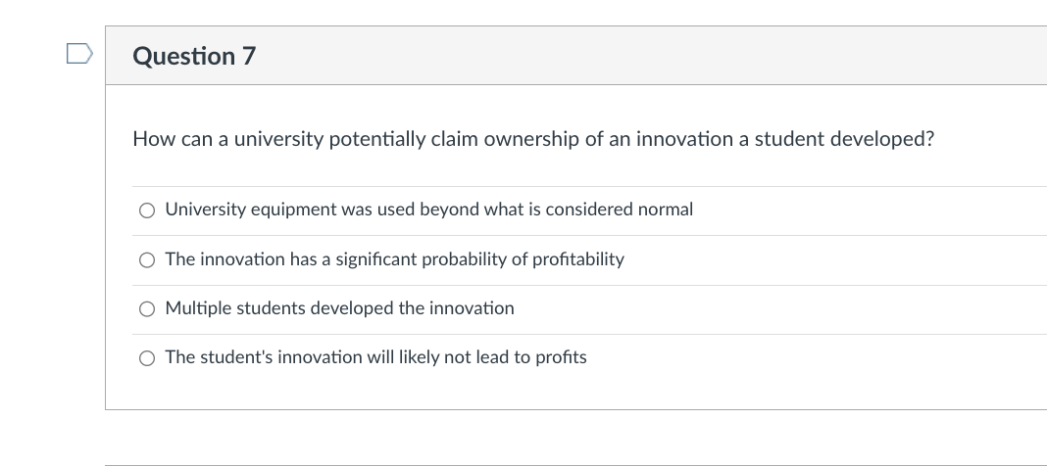
Task: Click the word 'profits' in the last answer
Action: pos(560,357)
